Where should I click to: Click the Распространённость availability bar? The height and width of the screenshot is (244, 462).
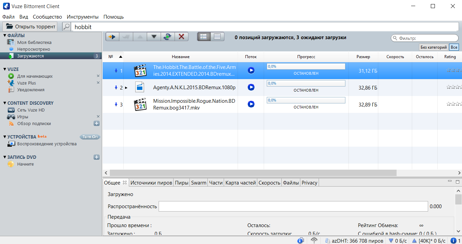[x=293, y=206]
